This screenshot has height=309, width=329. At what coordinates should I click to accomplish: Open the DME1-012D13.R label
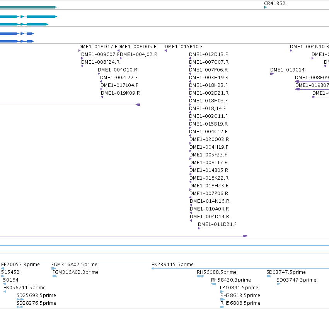[x=209, y=54]
